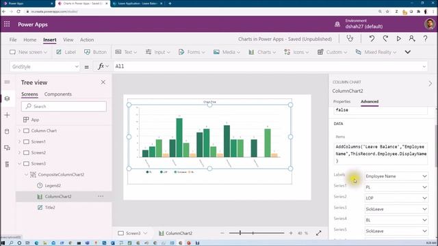The height and width of the screenshot is (246, 438).
Task: Open Screen3 breadcrumb selector at bottom
Action: click(x=133, y=233)
